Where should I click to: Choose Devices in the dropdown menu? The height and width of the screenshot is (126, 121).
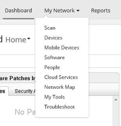coord(53,38)
